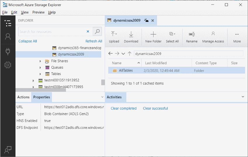
Task: Collapse the Actions/Properties panel chevron
Action: pyautogui.click(x=102, y=97)
